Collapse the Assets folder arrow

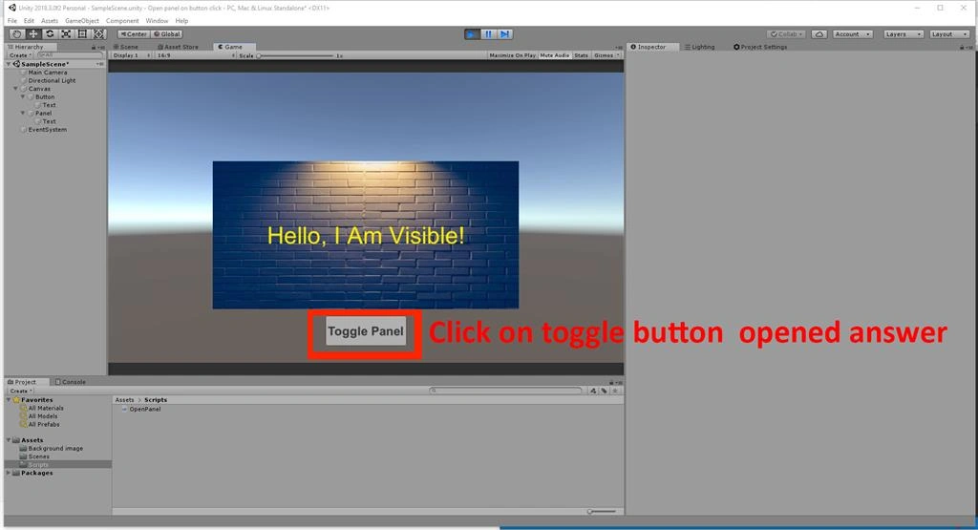click(x=9, y=440)
